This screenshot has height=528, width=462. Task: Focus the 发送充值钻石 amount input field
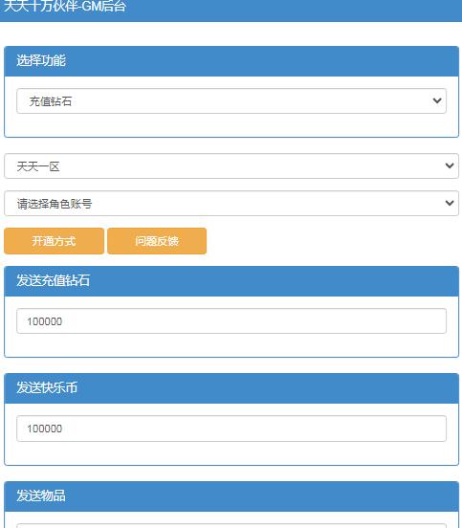(x=231, y=320)
